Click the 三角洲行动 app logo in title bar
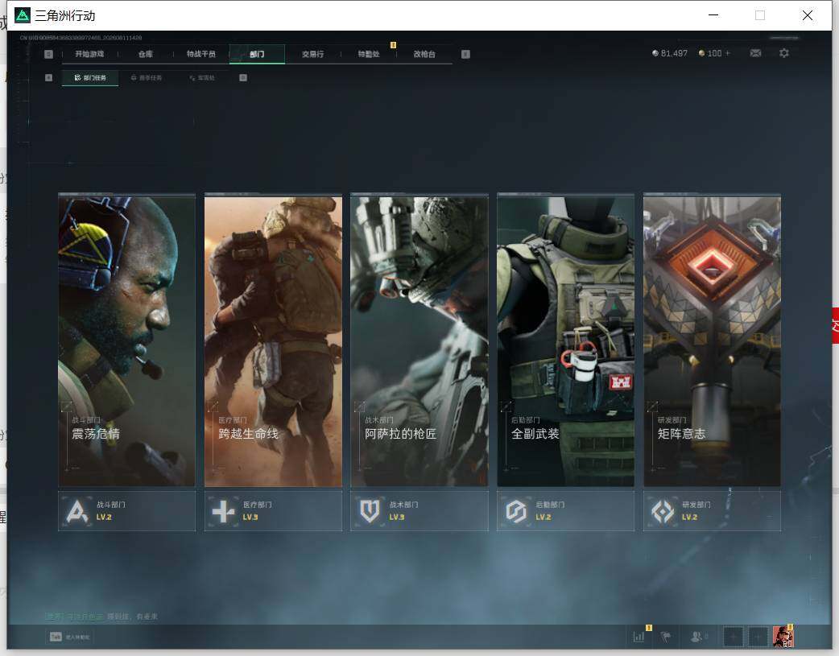839x656 pixels. pyautogui.click(x=23, y=15)
